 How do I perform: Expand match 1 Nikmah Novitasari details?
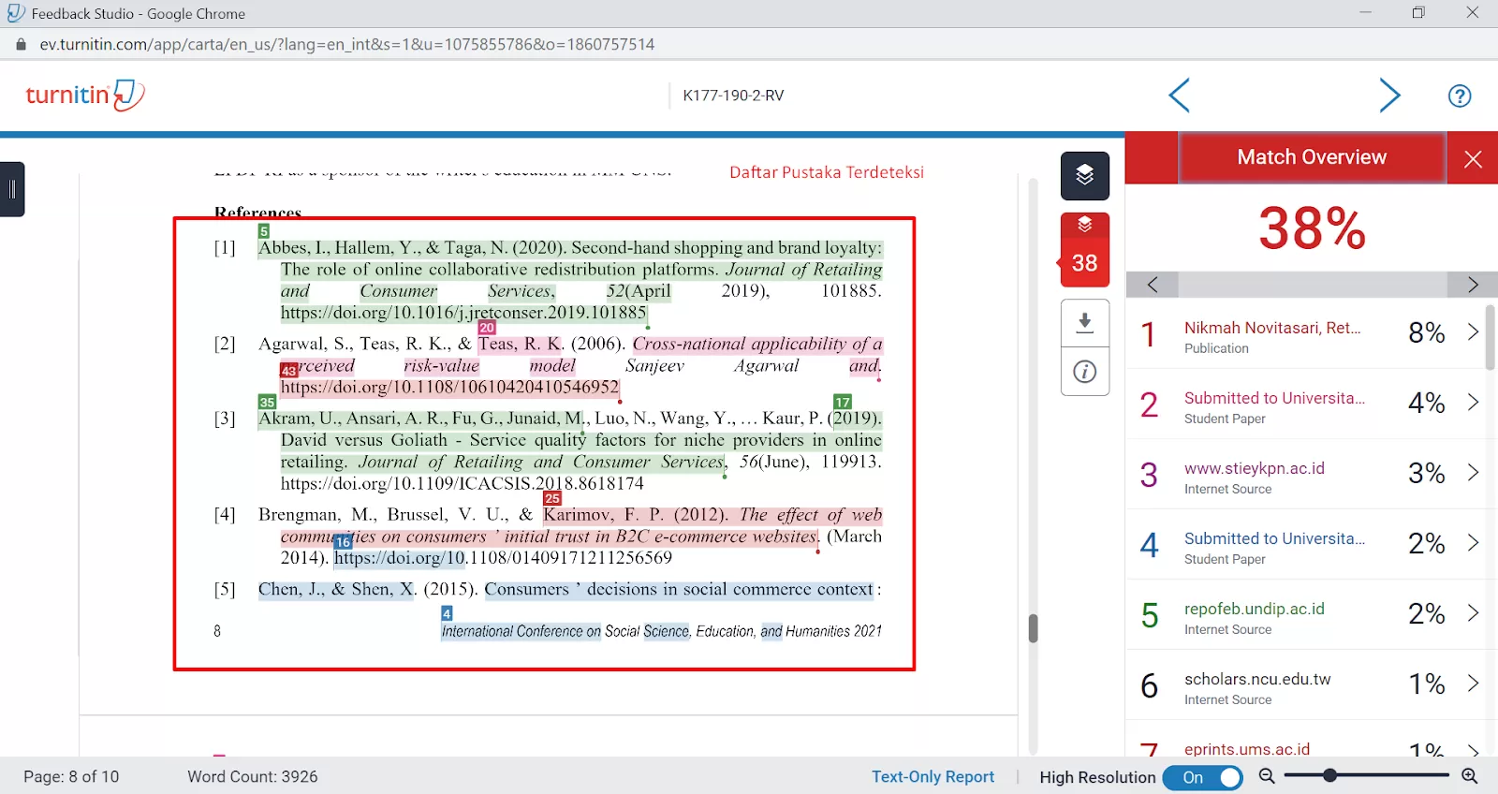1472,332
